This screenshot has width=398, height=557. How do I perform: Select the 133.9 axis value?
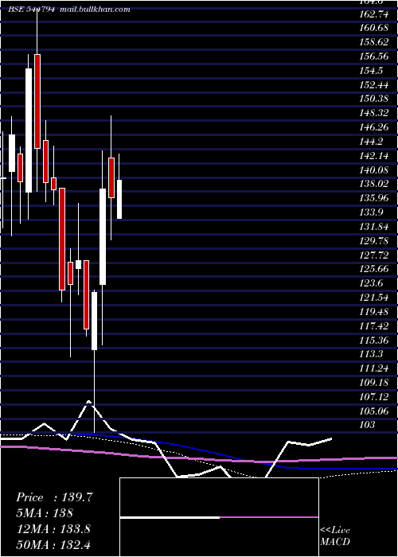(372, 212)
